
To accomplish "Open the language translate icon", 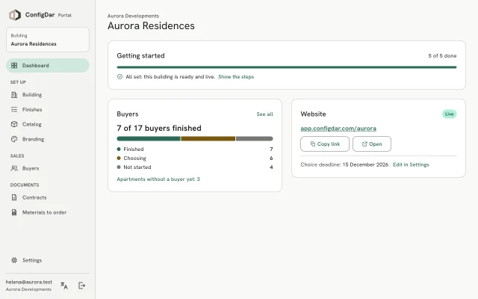I will point(64,286).
